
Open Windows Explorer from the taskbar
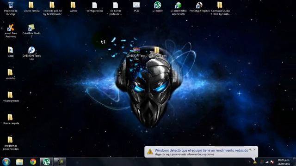19,162
